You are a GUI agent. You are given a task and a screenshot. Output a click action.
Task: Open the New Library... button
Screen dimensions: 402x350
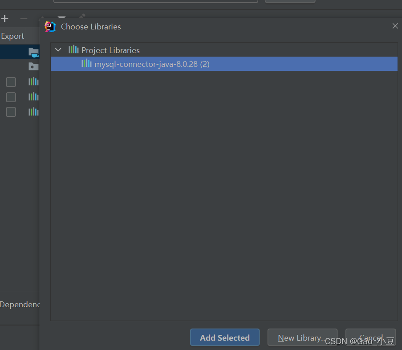point(302,338)
